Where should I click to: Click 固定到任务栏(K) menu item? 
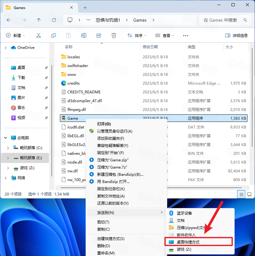[x=126, y=189]
